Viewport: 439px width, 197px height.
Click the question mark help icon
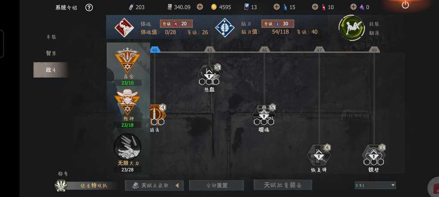(x=89, y=8)
